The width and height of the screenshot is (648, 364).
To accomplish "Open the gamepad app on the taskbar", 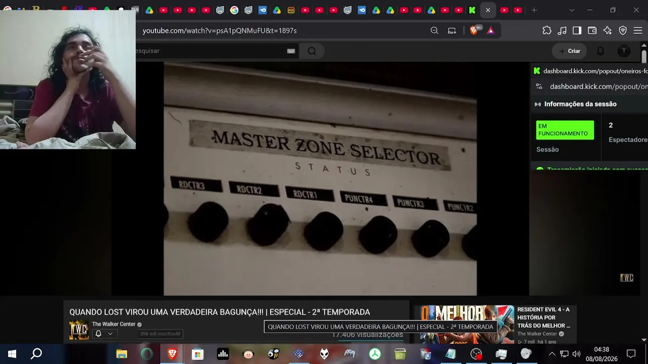I will coord(350,354).
